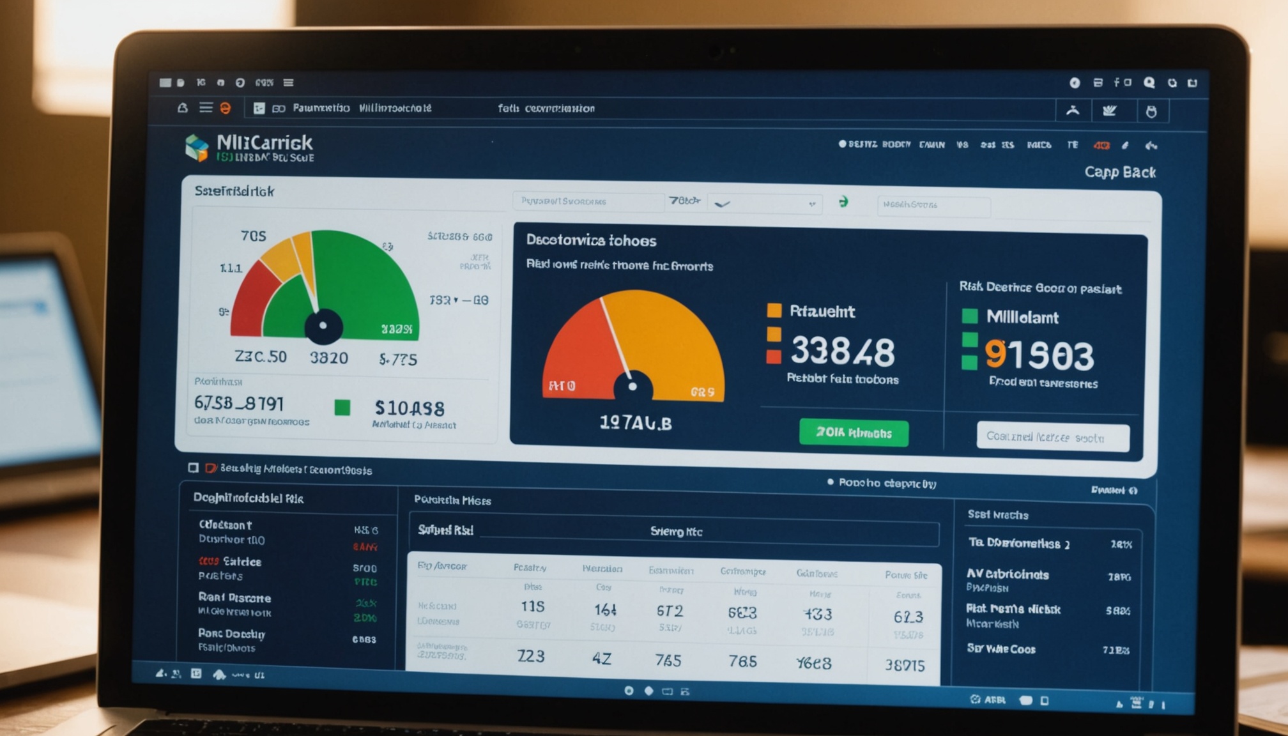Open the 70bcr selector in the filter row
The height and width of the screenshot is (736, 1288).
[x=684, y=201]
